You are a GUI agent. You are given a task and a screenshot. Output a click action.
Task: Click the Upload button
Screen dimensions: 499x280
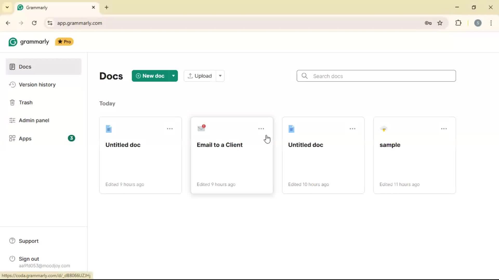[x=200, y=76]
